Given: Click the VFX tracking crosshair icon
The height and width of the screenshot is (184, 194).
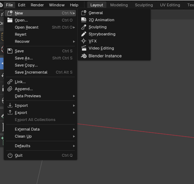Looking at the screenshot, I should 83,41.
